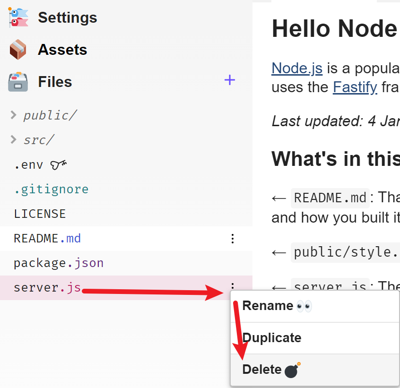The height and width of the screenshot is (388, 400).
Task: Click the bomb icon in Delete option
Action: (x=292, y=370)
